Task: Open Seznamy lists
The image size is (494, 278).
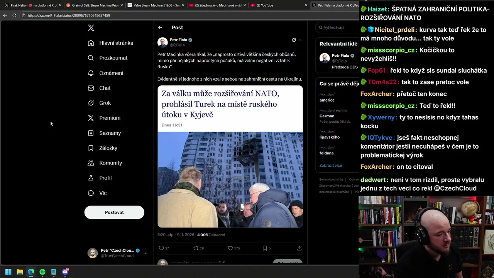Action: (104, 133)
